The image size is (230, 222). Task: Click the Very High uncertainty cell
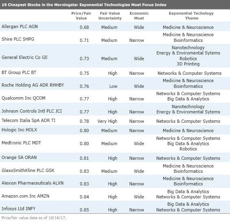click(107, 121)
